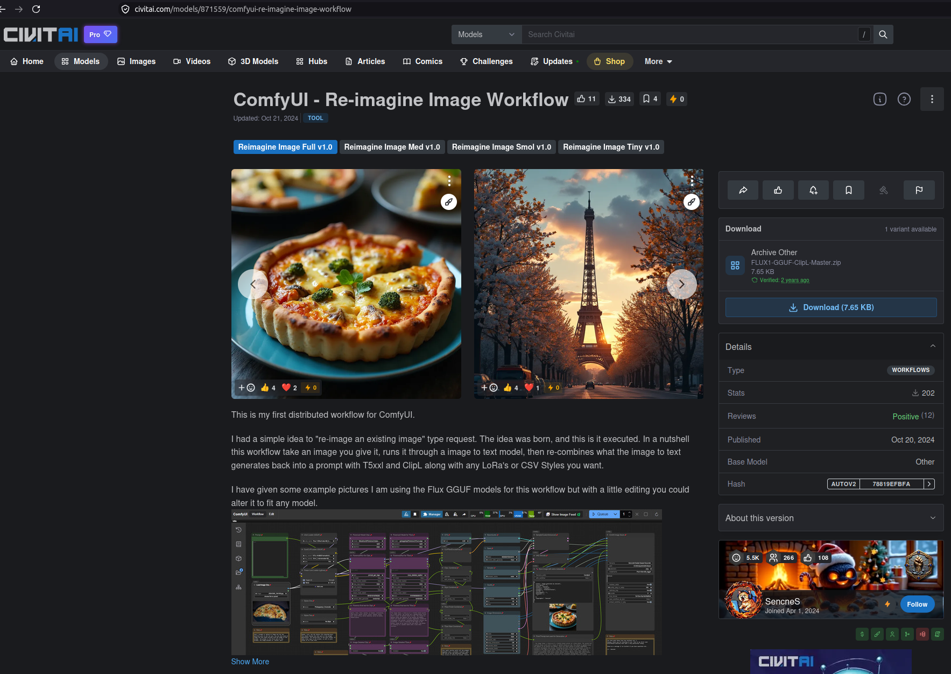This screenshot has width=951, height=674.
Task: Open the More navigation dropdown
Action: 658,61
